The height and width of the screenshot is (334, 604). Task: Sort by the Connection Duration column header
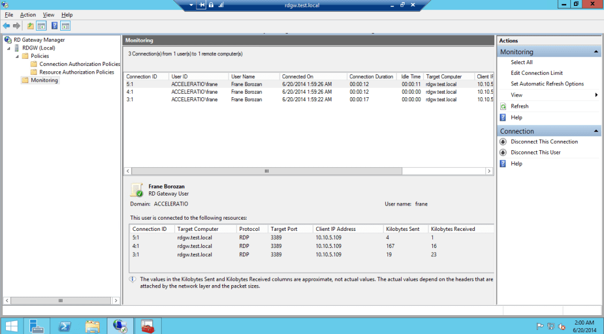click(371, 77)
